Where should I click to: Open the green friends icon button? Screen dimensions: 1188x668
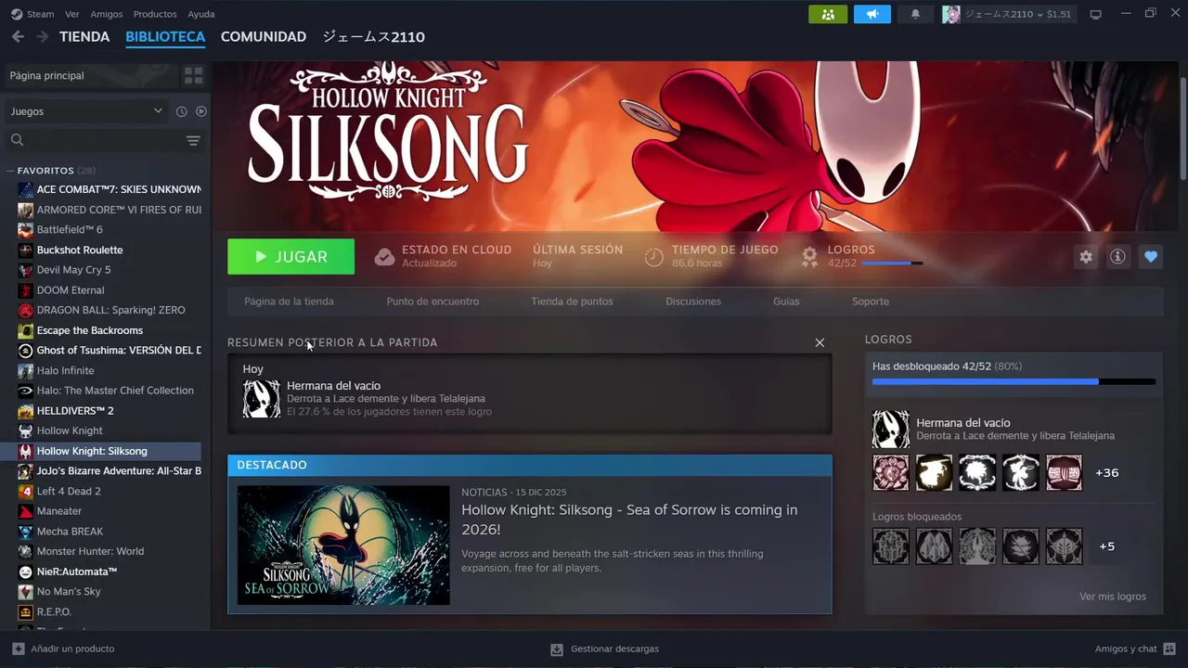[828, 14]
